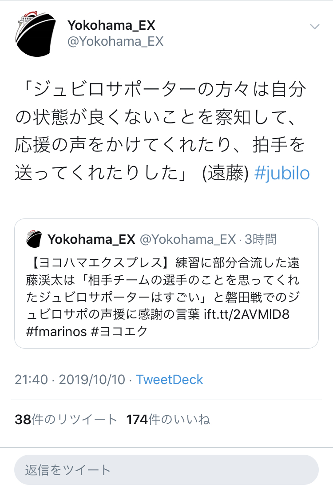Select the quoted tweet's 3時間 timestamp
333x492 pixels.
pos(261,239)
